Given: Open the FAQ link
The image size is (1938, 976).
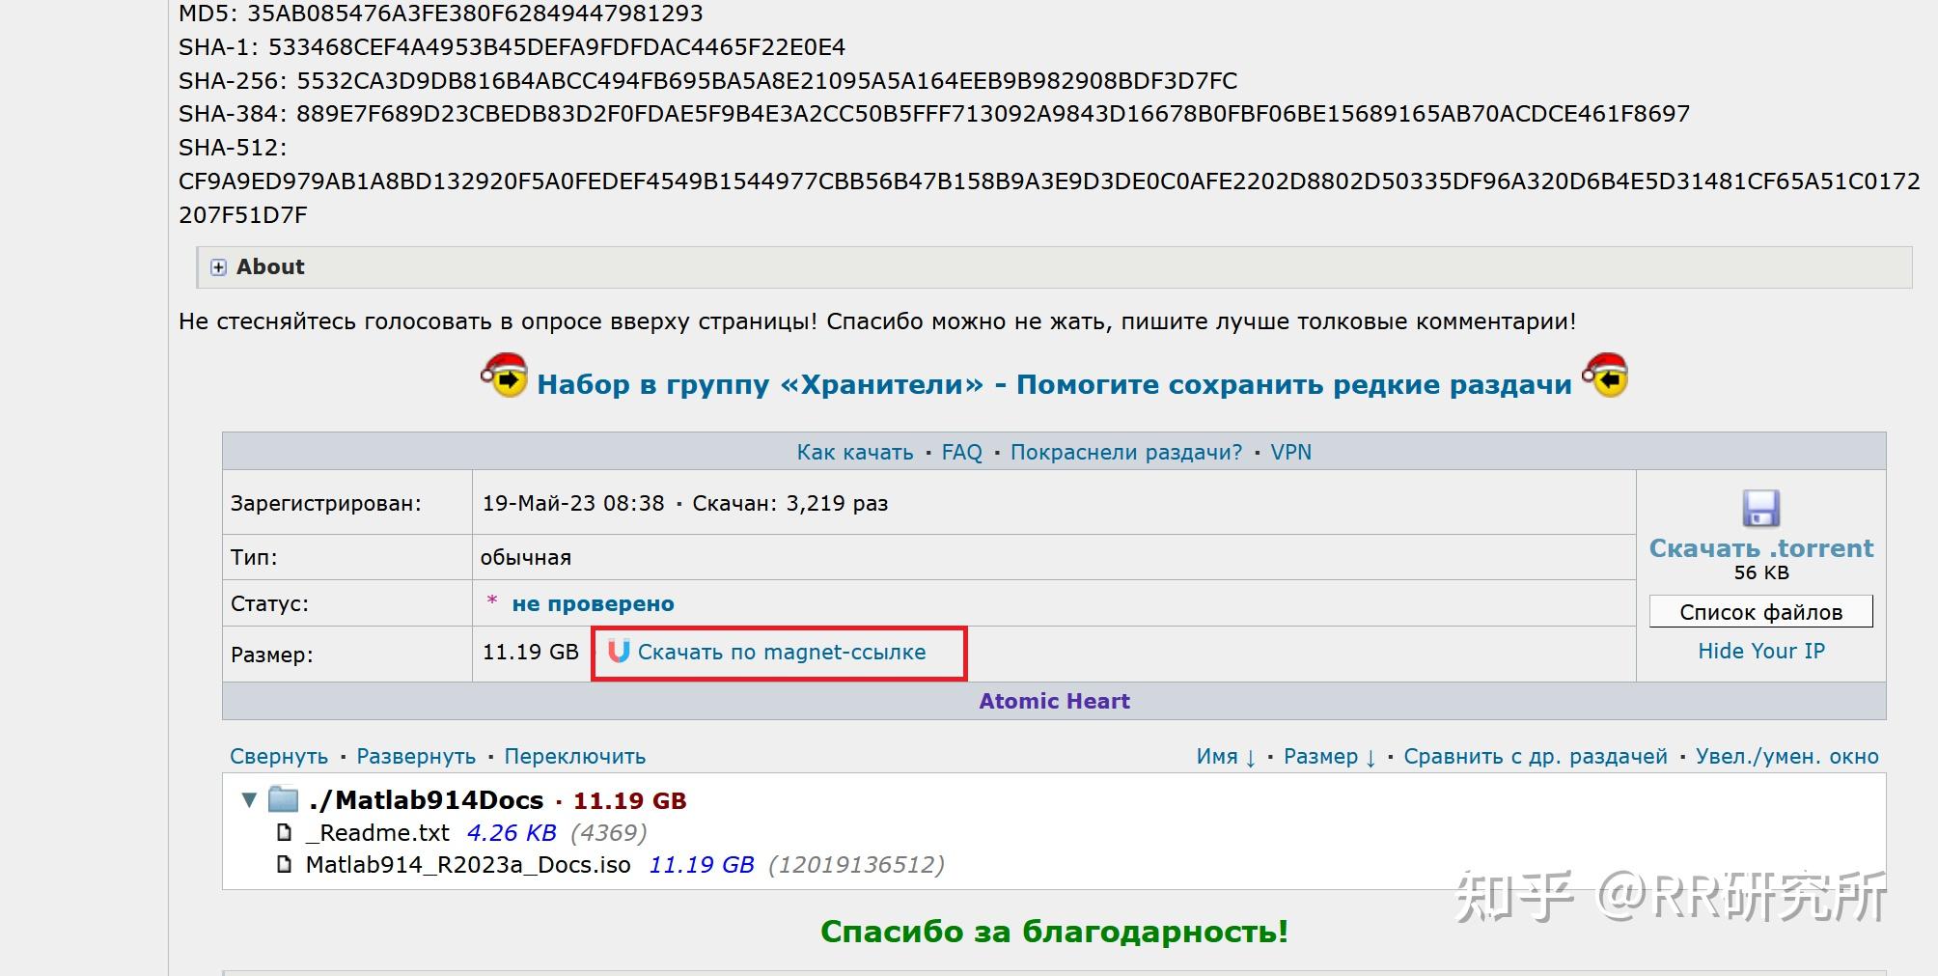Looking at the screenshot, I should 961,453.
